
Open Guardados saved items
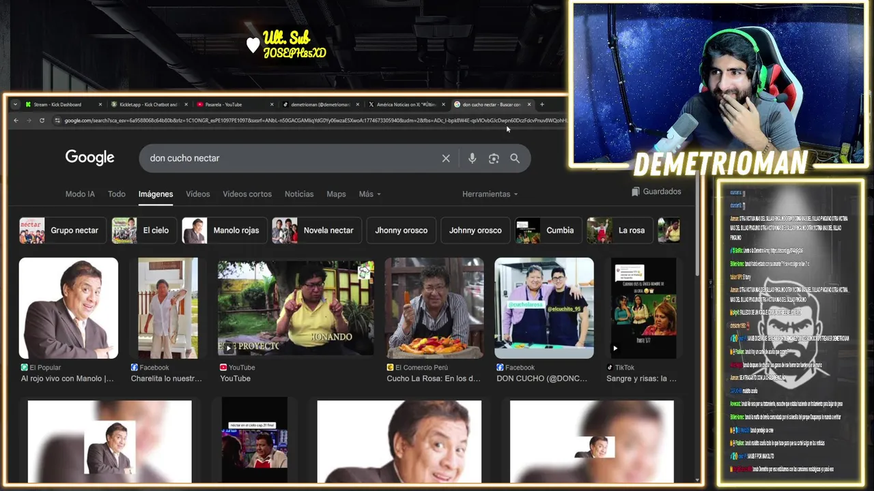(656, 192)
